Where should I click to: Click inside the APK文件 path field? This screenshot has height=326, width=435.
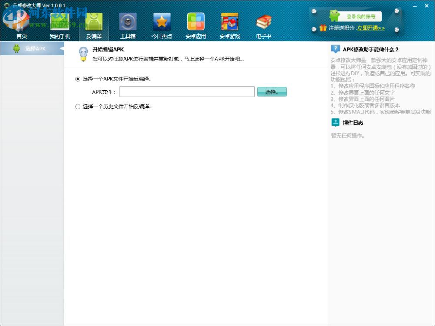187,92
